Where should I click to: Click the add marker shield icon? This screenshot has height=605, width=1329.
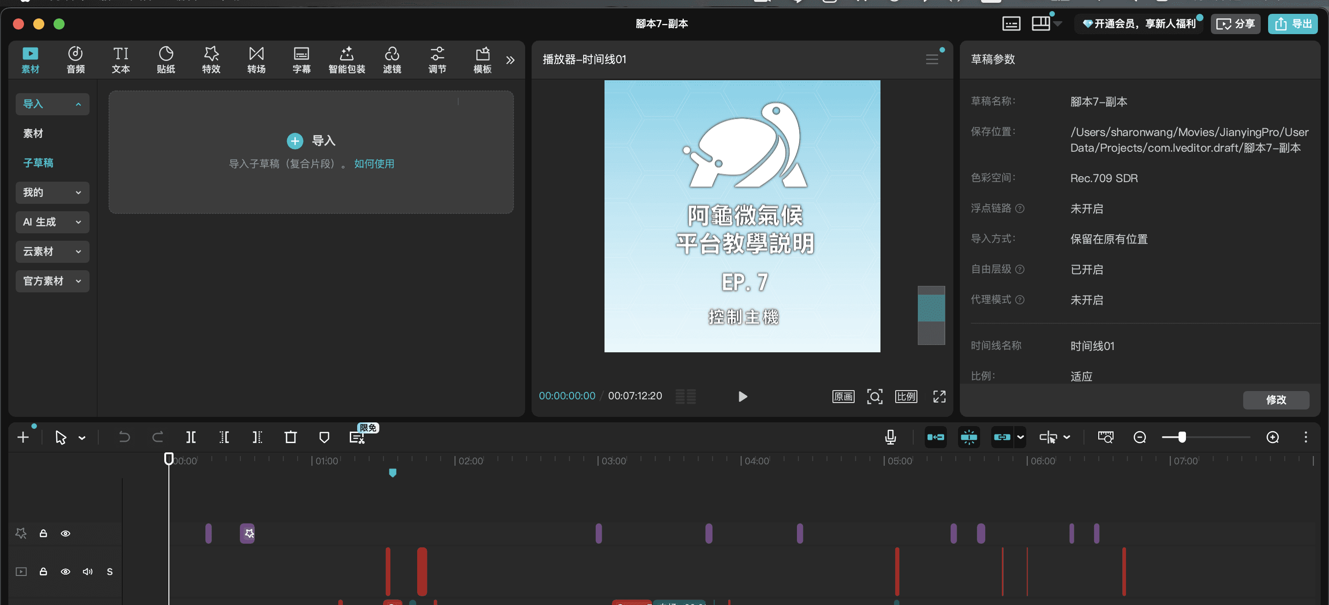point(324,437)
